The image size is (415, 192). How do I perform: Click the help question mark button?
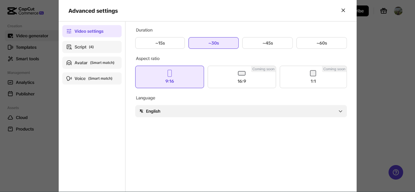pyautogui.click(x=396, y=172)
